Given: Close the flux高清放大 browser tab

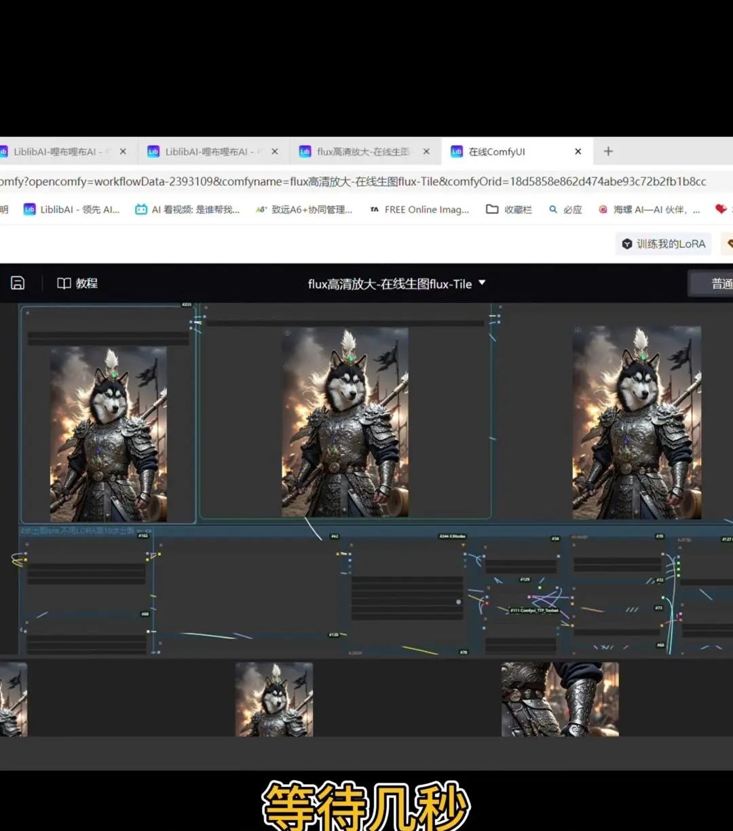Looking at the screenshot, I should tap(426, 151).
